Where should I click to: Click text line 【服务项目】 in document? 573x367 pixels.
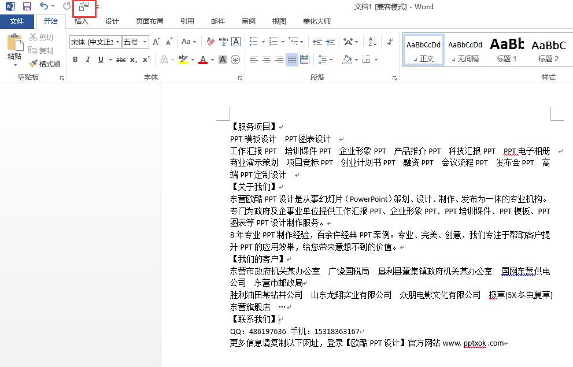(254, 127)
